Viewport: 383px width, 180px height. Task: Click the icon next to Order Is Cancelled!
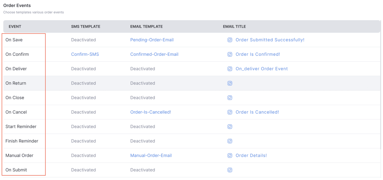(230, 112)
